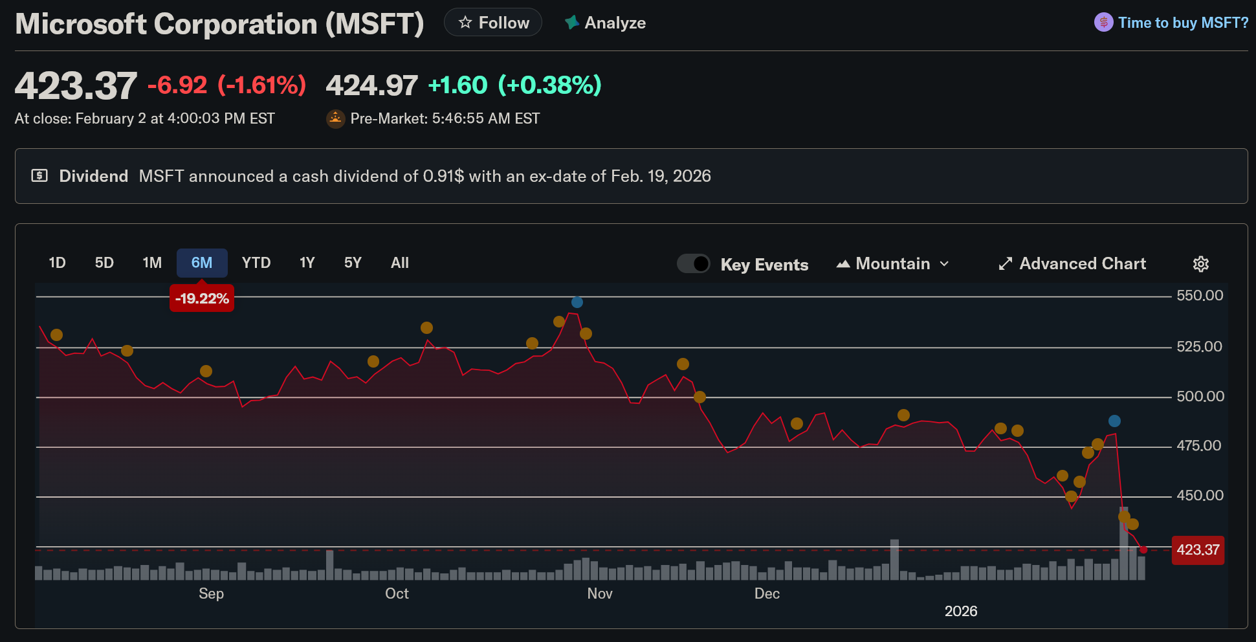Image resolution: width=1256 pixels, height=642 pixels.
Task: Click the pre-market sunrise icon
Action: click(335, 118)
